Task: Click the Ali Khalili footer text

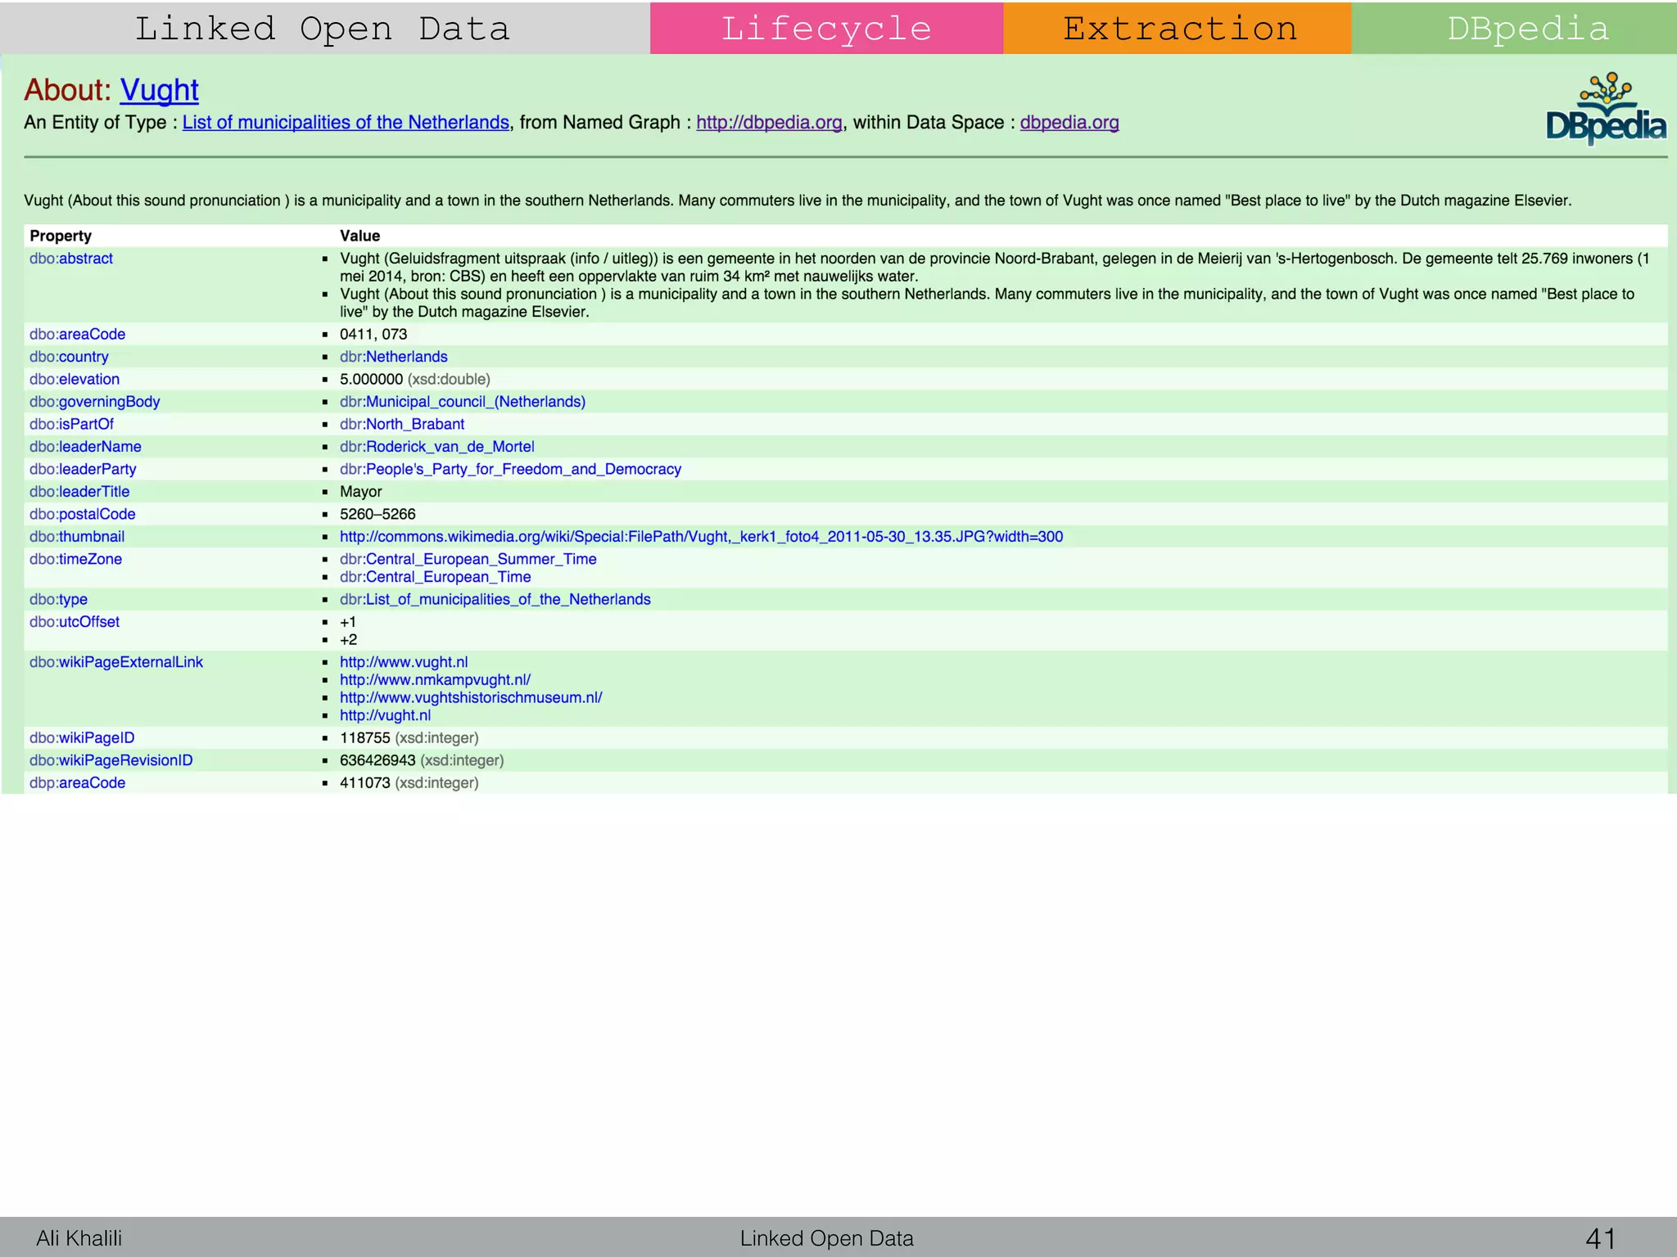Action: (79, 1238)
